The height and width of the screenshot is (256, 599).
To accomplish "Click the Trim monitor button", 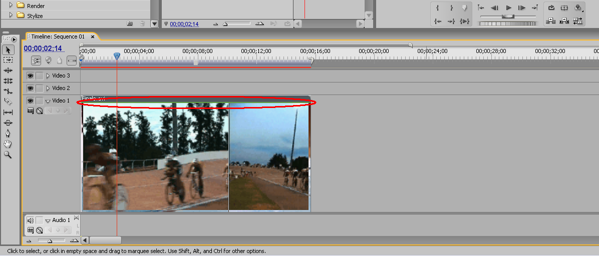I will 578,21.
